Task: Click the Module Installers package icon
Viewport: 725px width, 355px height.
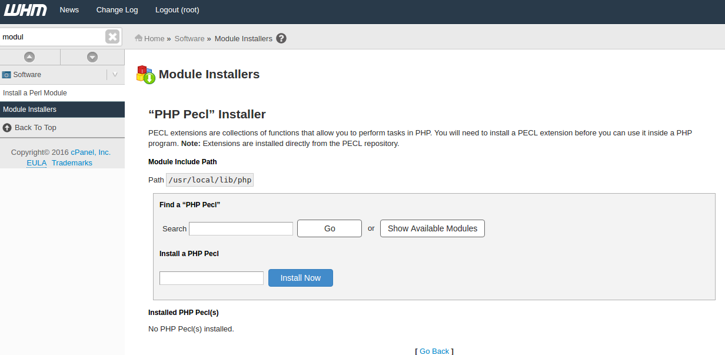Action: 145,74
